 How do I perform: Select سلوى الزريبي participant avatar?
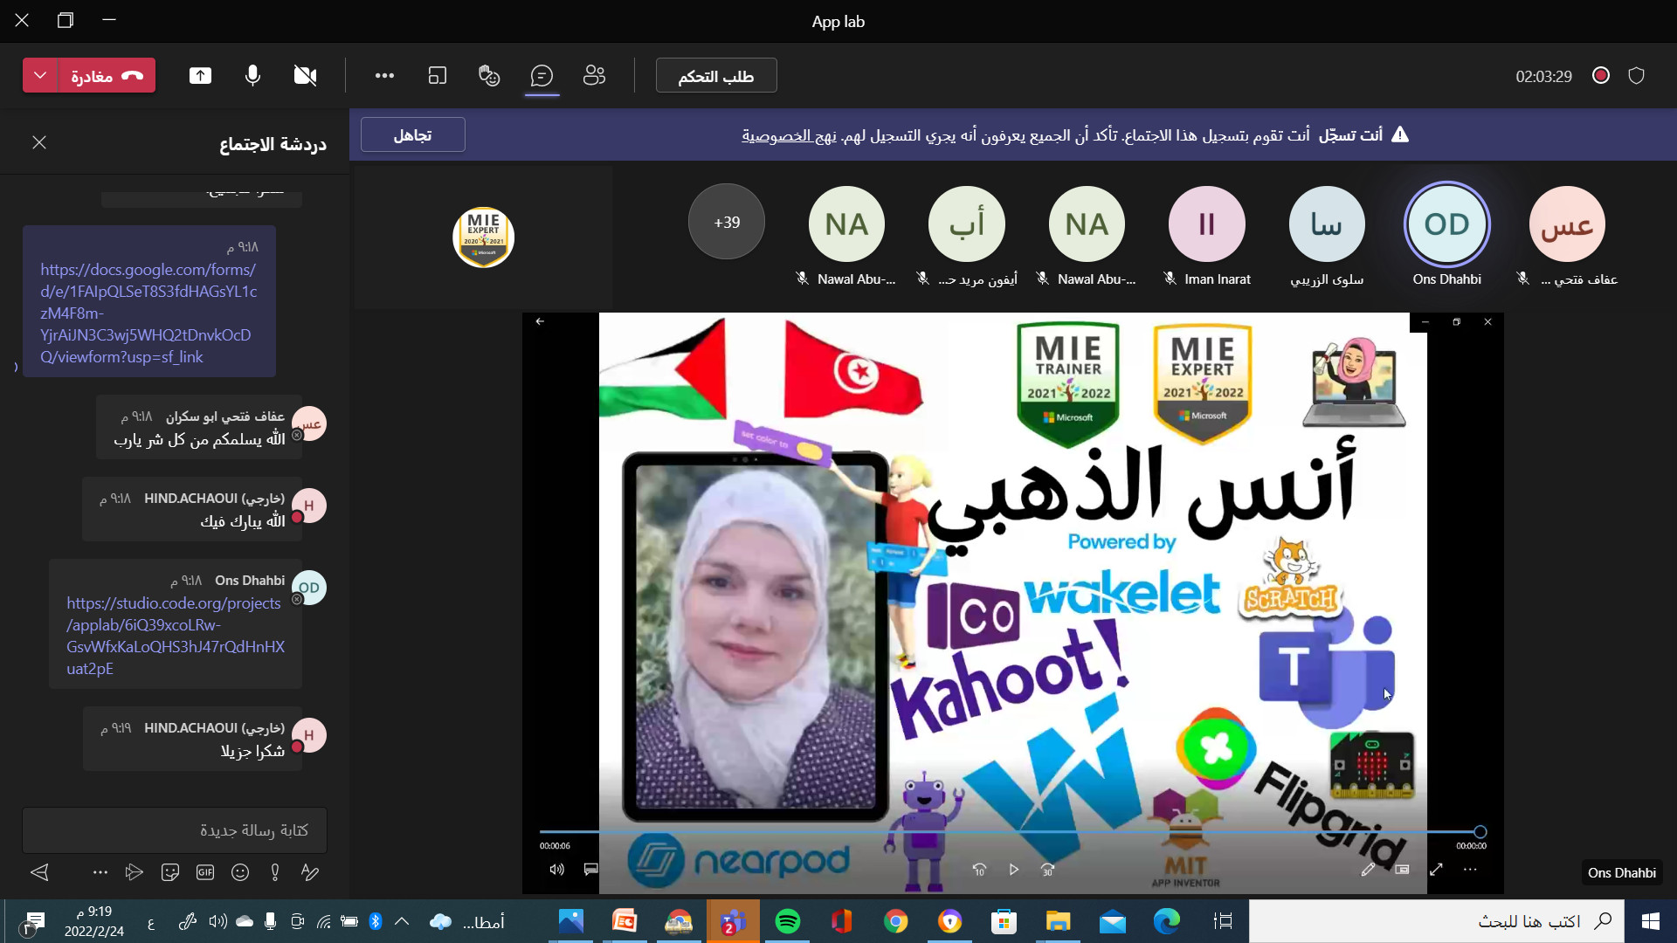coord(1327,224)
